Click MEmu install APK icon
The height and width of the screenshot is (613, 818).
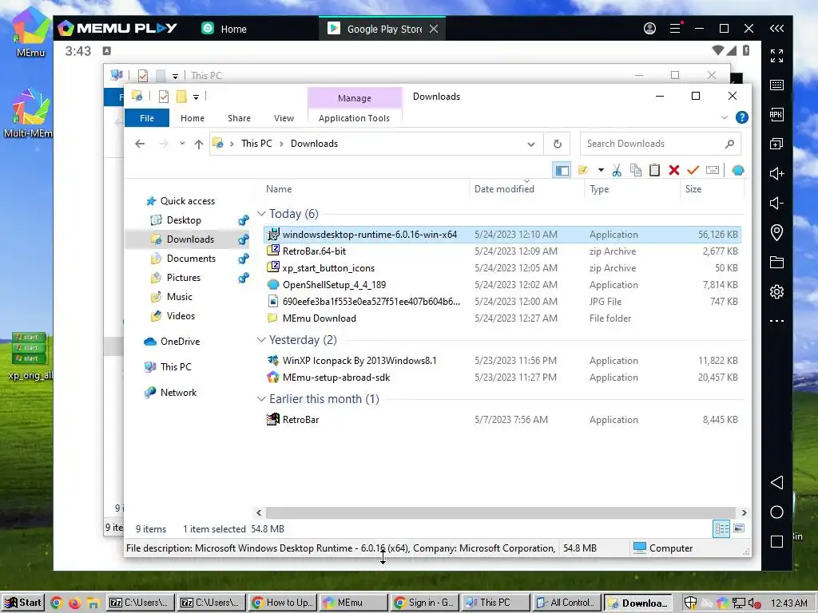click(x=776, y=115)
